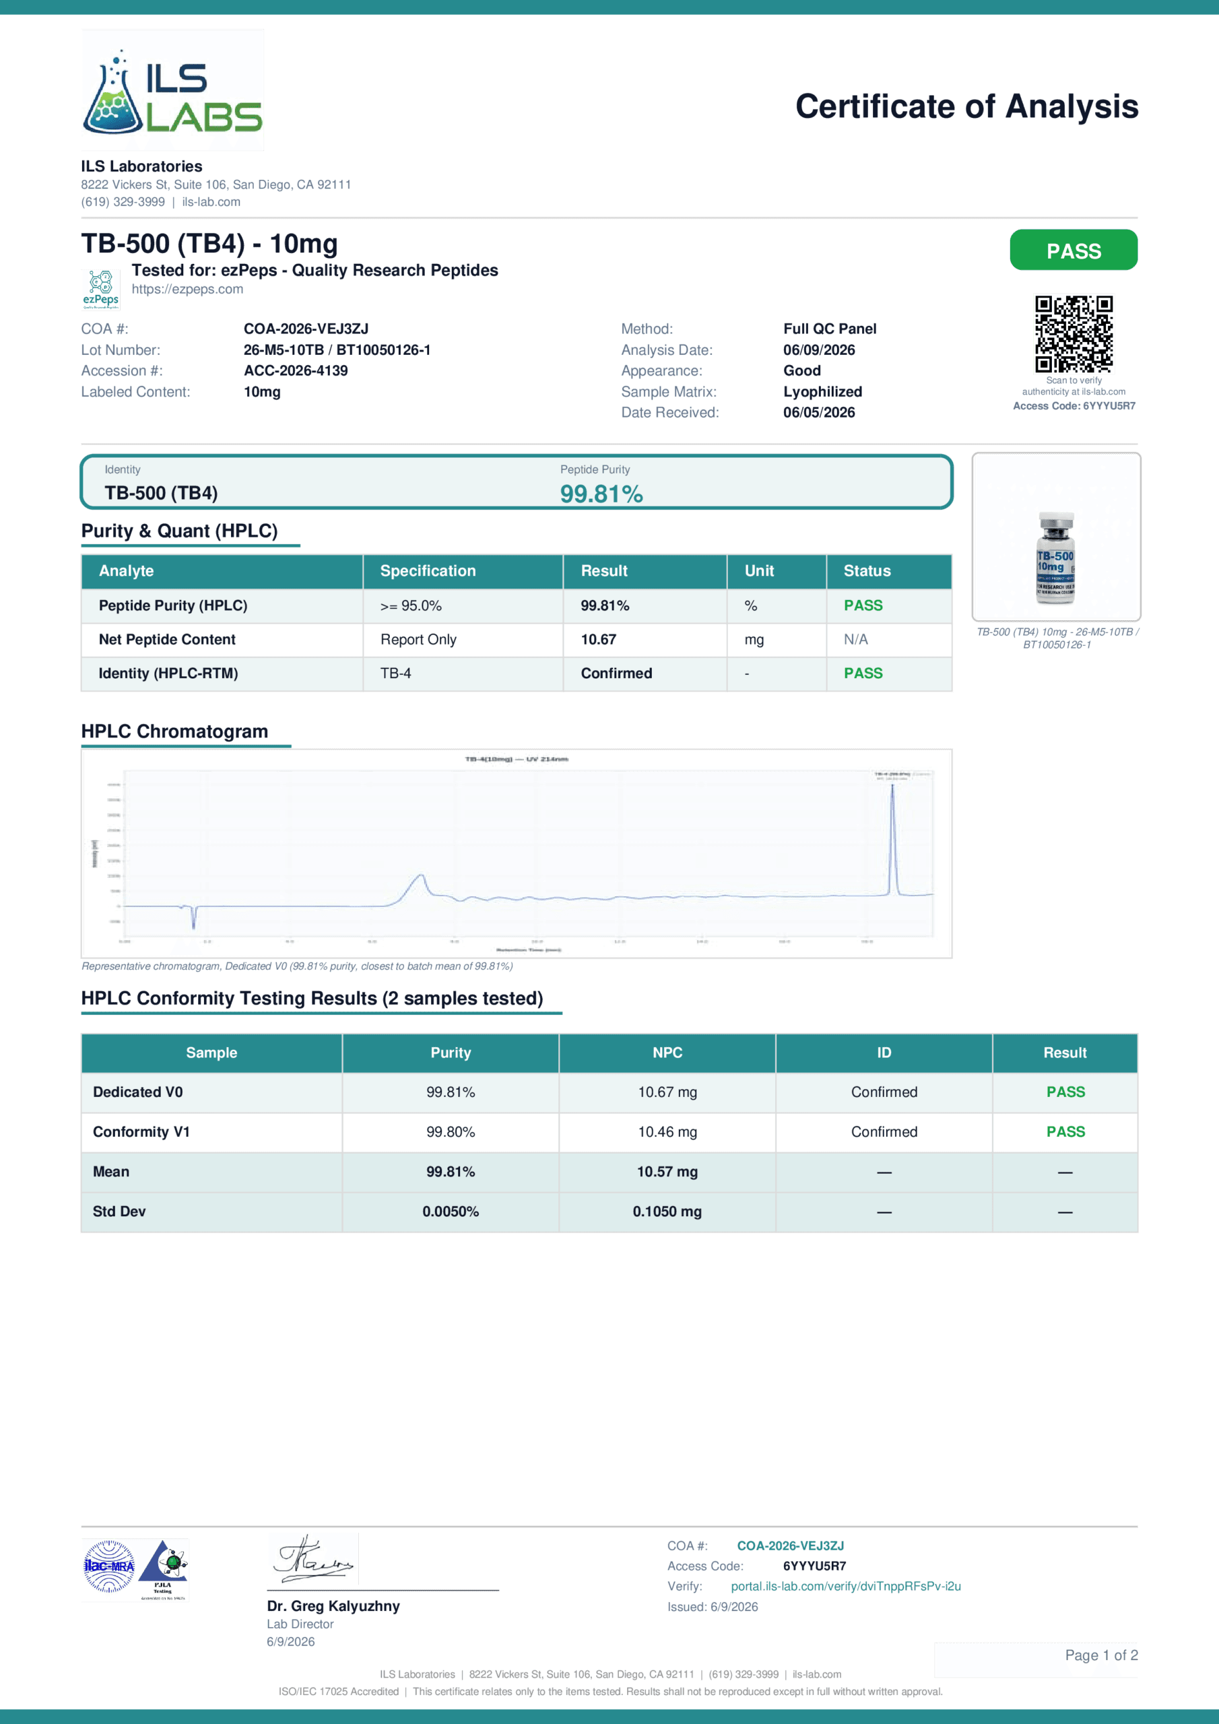Click the 99.80% purity cell
Screen dimensions: 1219x1724
click(451, 1132)
